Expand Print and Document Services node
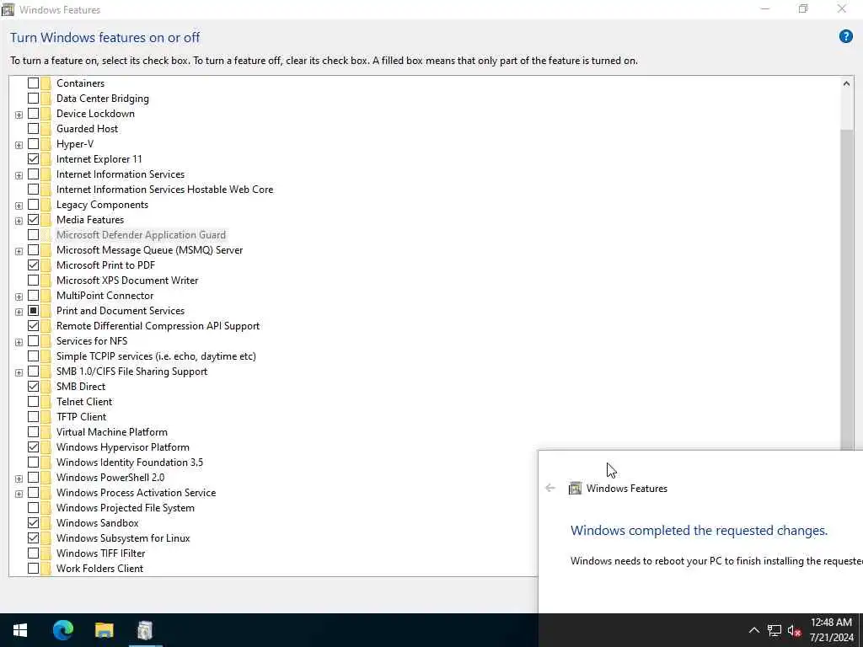Screen dimensions: 863x647 tap(19, 312)
